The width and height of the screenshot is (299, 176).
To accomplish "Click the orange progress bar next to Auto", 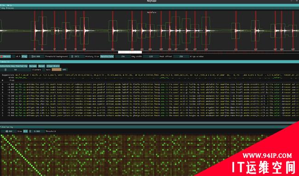I will (57, 70).
